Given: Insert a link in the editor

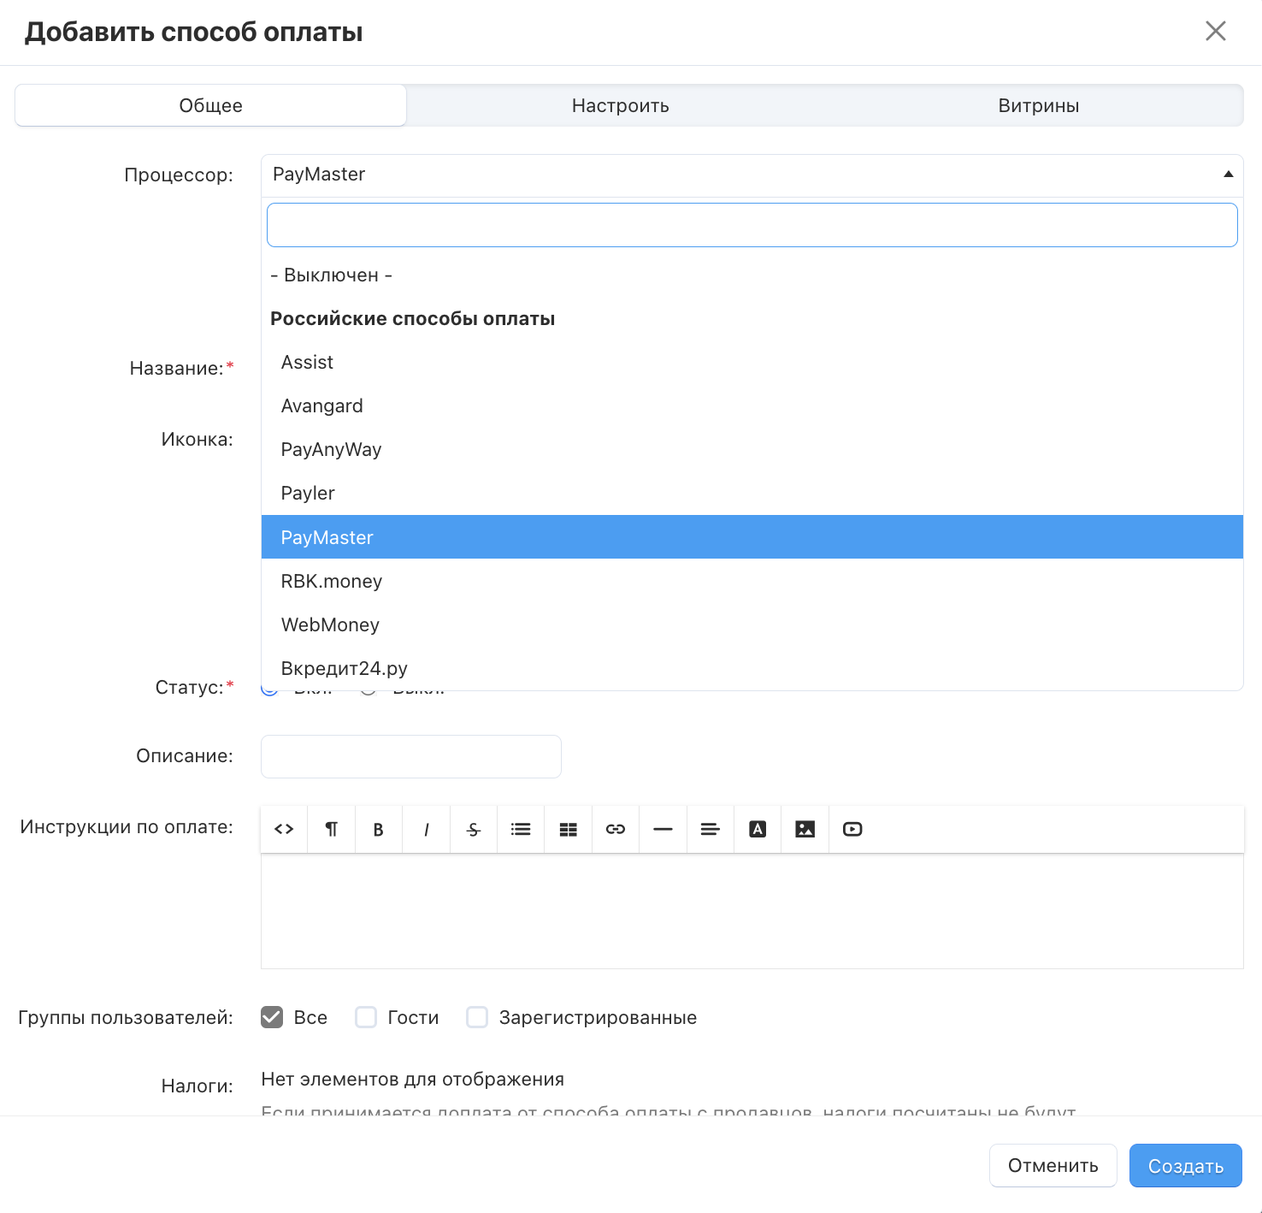Looking at the screenshot, I should pyautogui.click(x=616, y=829).
